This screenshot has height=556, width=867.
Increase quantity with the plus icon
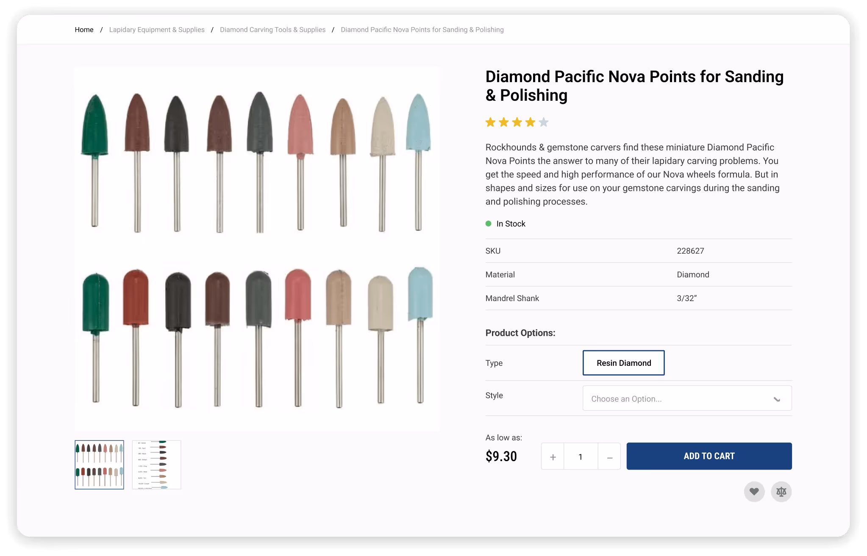552,456
